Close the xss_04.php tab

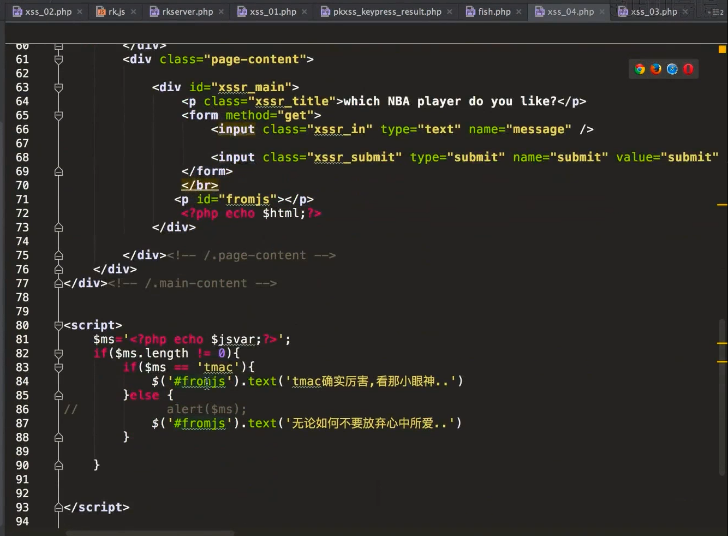(602, 11)
